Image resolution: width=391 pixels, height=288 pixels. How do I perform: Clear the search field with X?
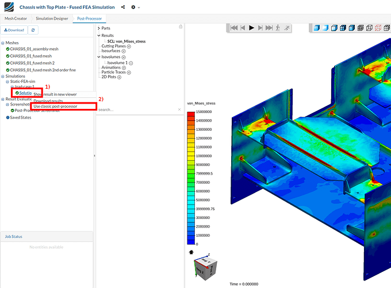pyautogui.click(x=179, y=109)
